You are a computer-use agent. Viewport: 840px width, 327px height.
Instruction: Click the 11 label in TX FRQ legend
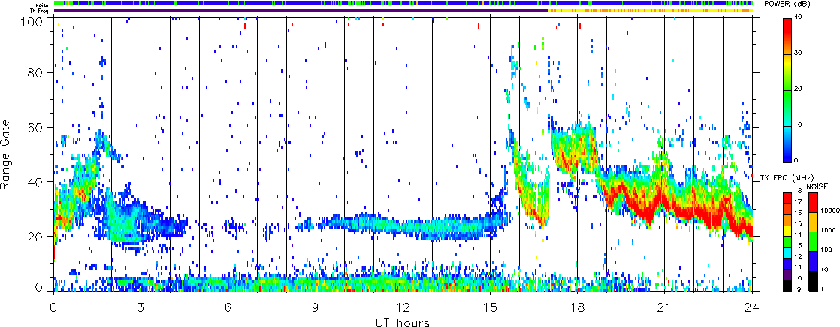click(798, 267)
